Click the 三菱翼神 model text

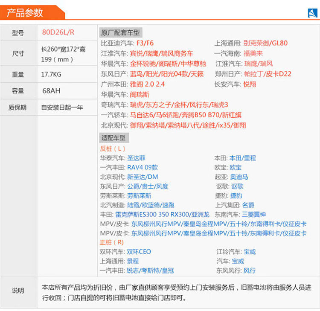pyautogui.click(x=254, y=215)
